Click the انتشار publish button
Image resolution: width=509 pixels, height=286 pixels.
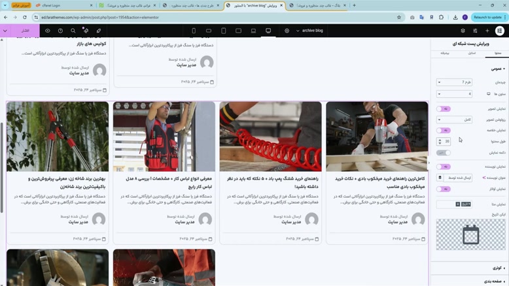[25, 31]
